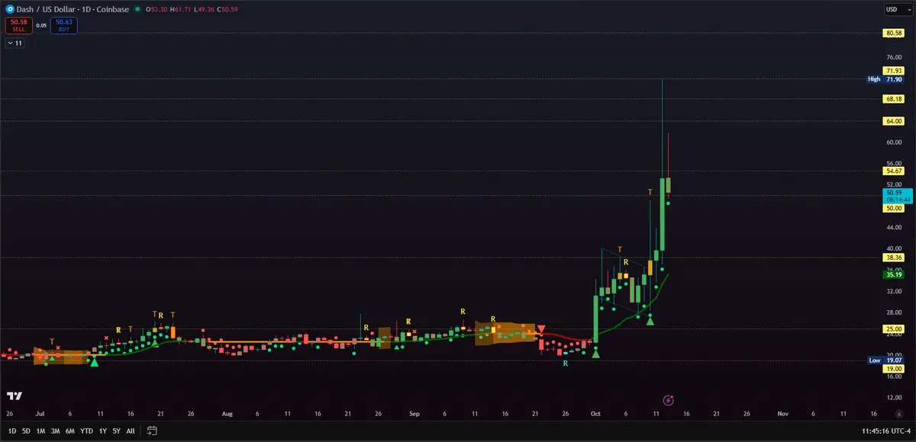This screenshot has width=916, height=442.
Task: Click the low value L49.36 in header
Action: click(x=204, y=9)
